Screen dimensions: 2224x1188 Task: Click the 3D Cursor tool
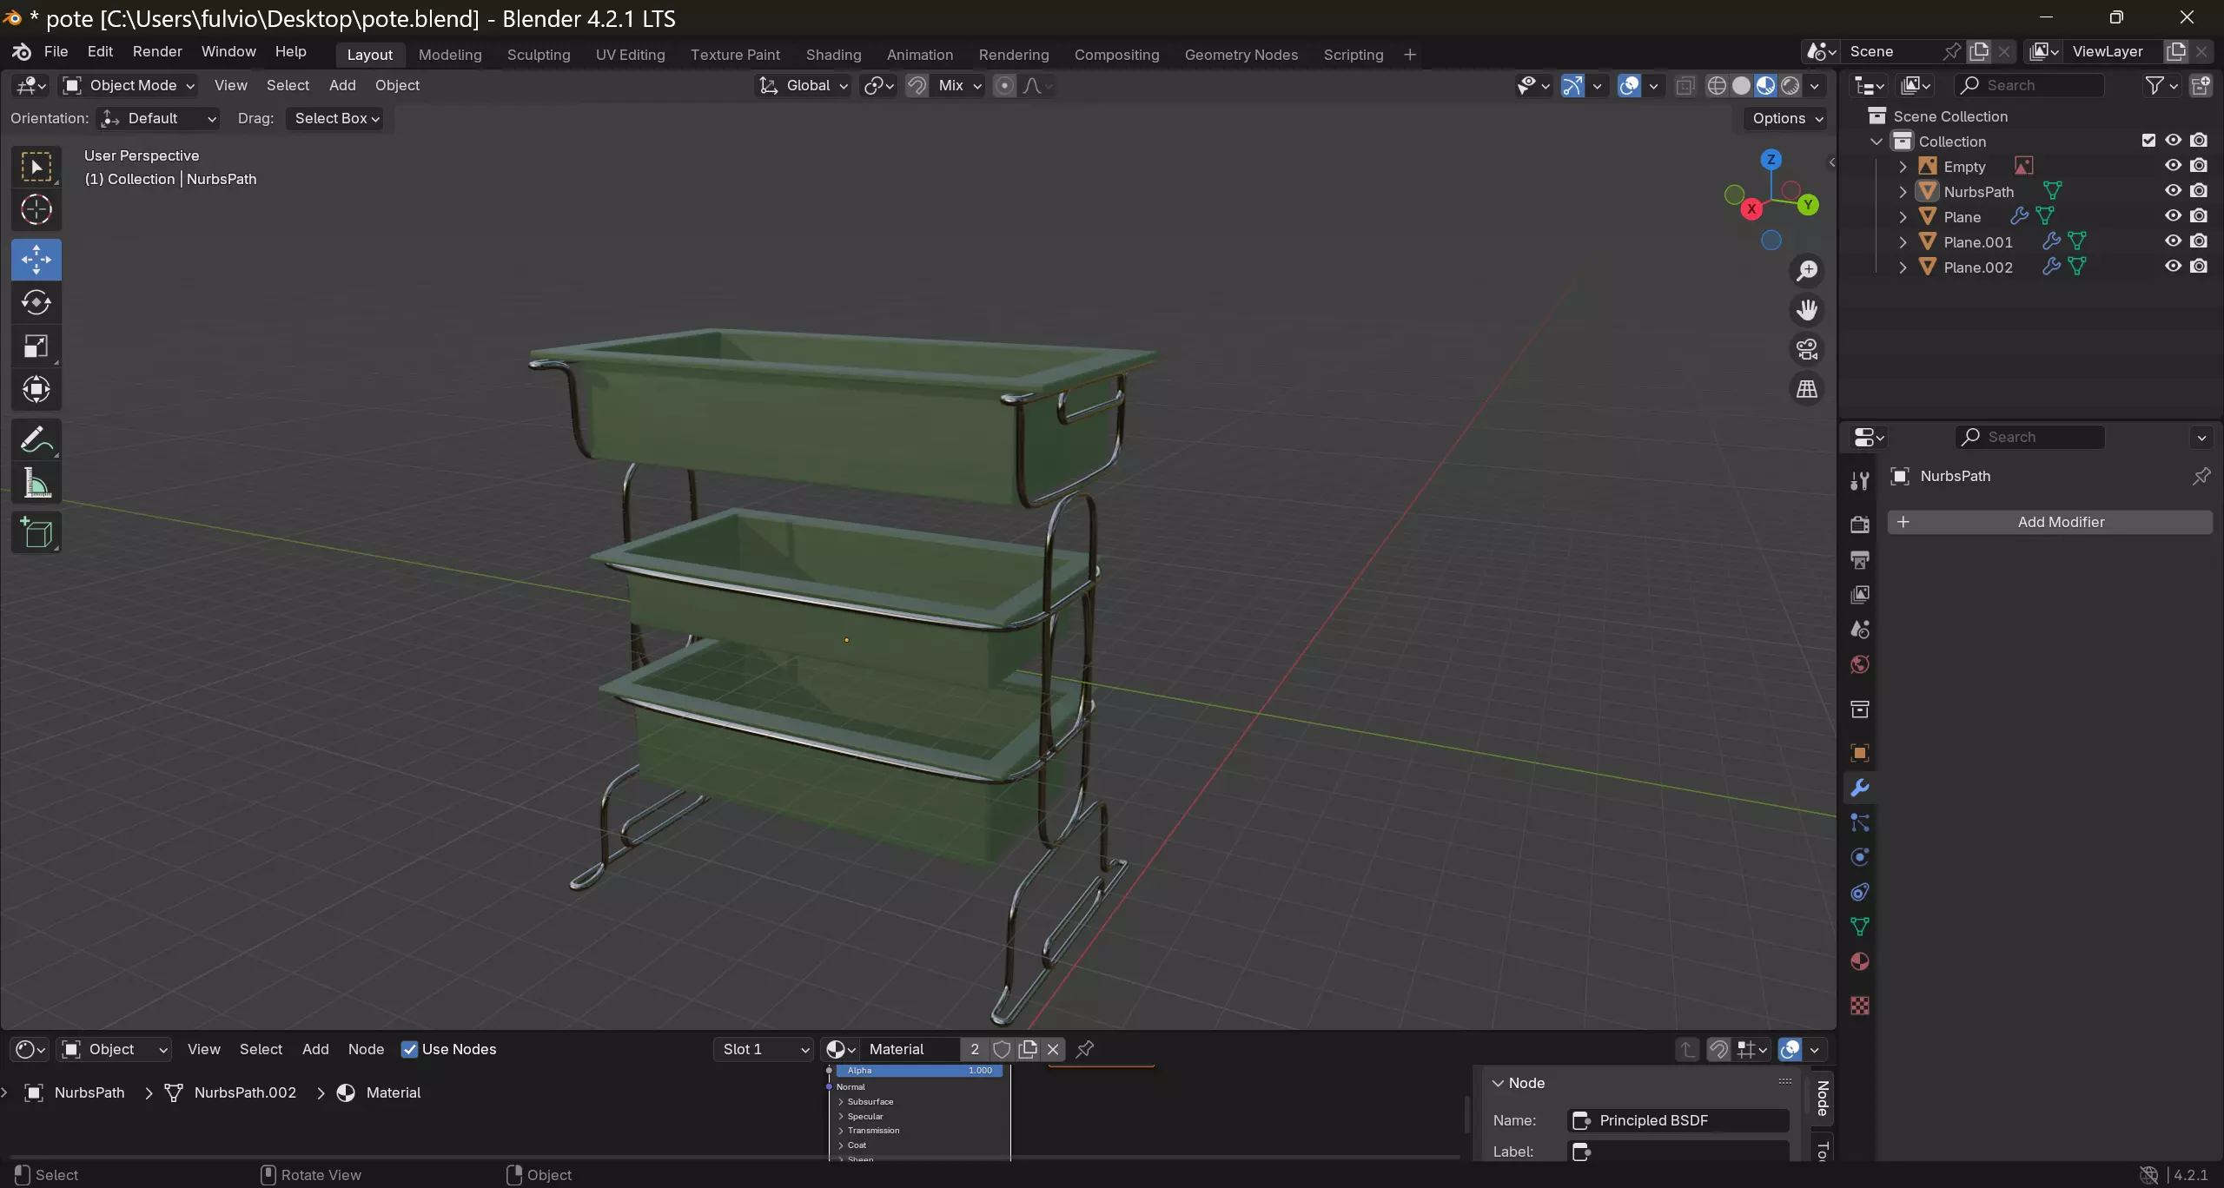(x=36, y=209)
